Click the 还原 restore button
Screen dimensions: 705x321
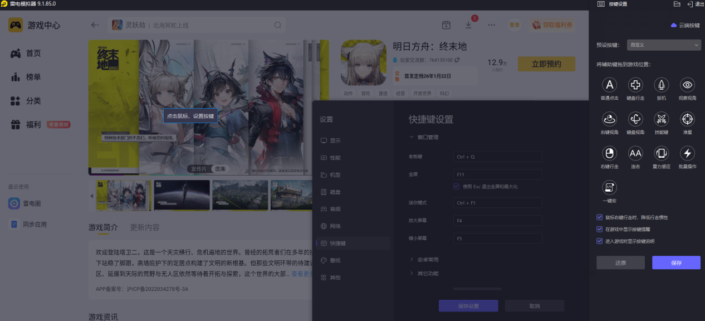click(620, 262)
